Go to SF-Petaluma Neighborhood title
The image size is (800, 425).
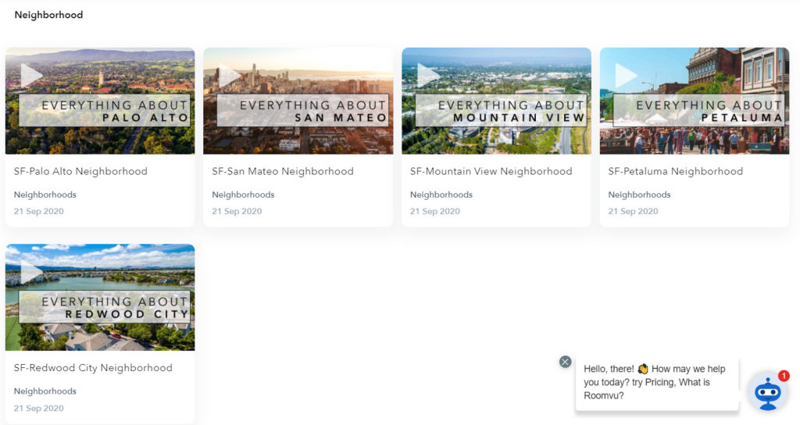click(673, 171)
